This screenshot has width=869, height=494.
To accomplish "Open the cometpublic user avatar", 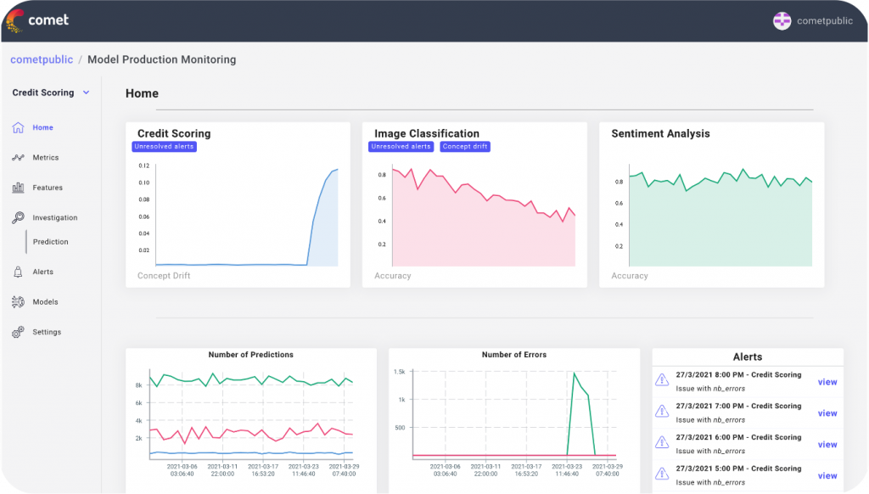I will [782, 20].
